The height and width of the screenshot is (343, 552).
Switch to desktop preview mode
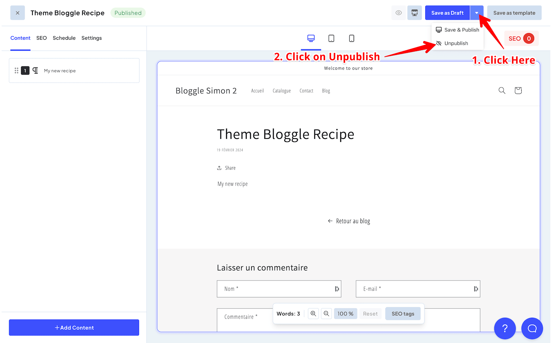tap(311, 38)
